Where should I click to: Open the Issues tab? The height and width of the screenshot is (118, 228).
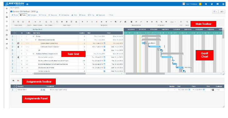[x=82, y=15]
